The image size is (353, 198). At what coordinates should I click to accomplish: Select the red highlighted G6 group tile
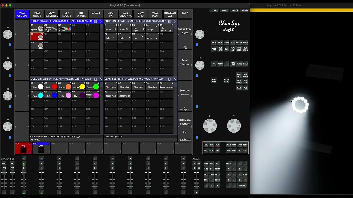click(37, 37)
